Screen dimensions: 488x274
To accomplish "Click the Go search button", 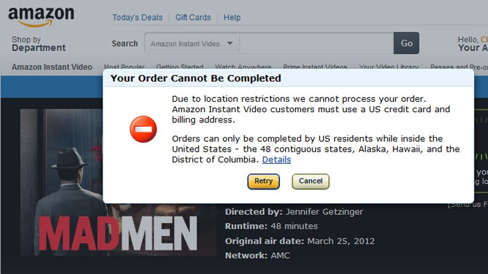I will pos(406,43).
